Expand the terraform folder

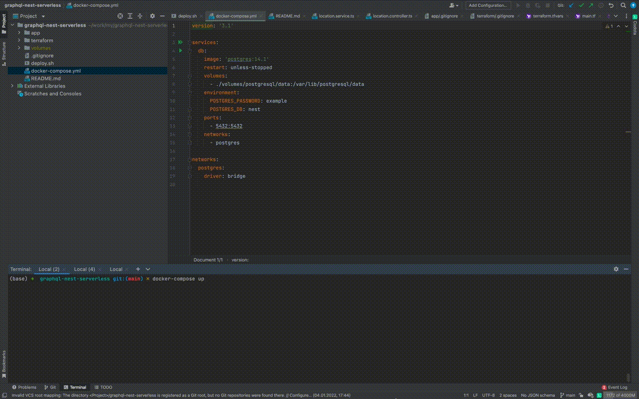click(x=19, y=40)
